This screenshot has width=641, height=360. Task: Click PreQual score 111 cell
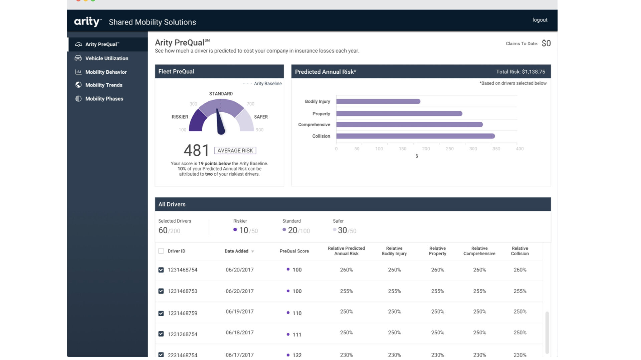[297, 334]
